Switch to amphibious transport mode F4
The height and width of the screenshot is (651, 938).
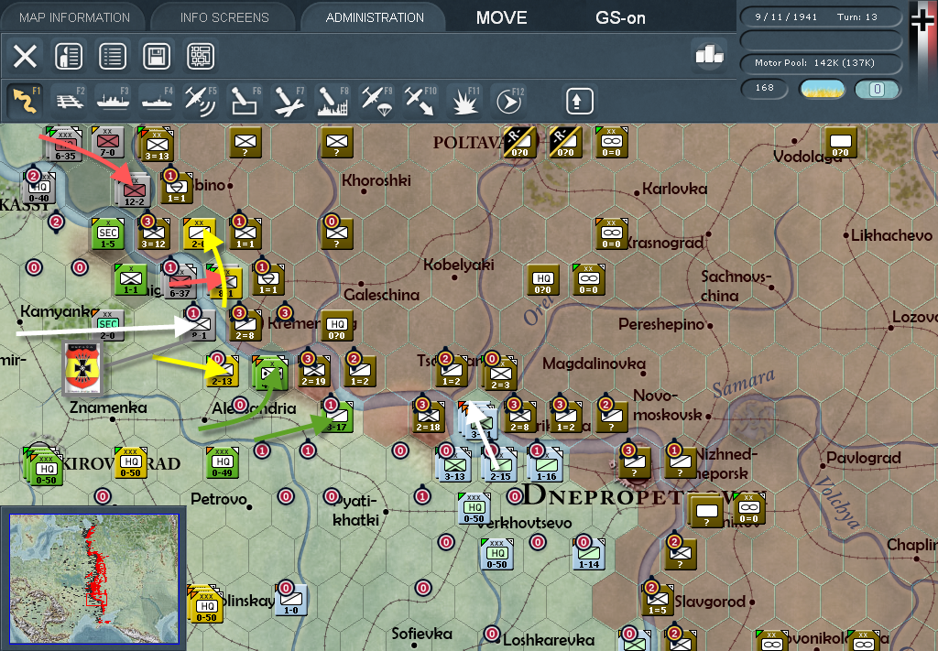158,100
